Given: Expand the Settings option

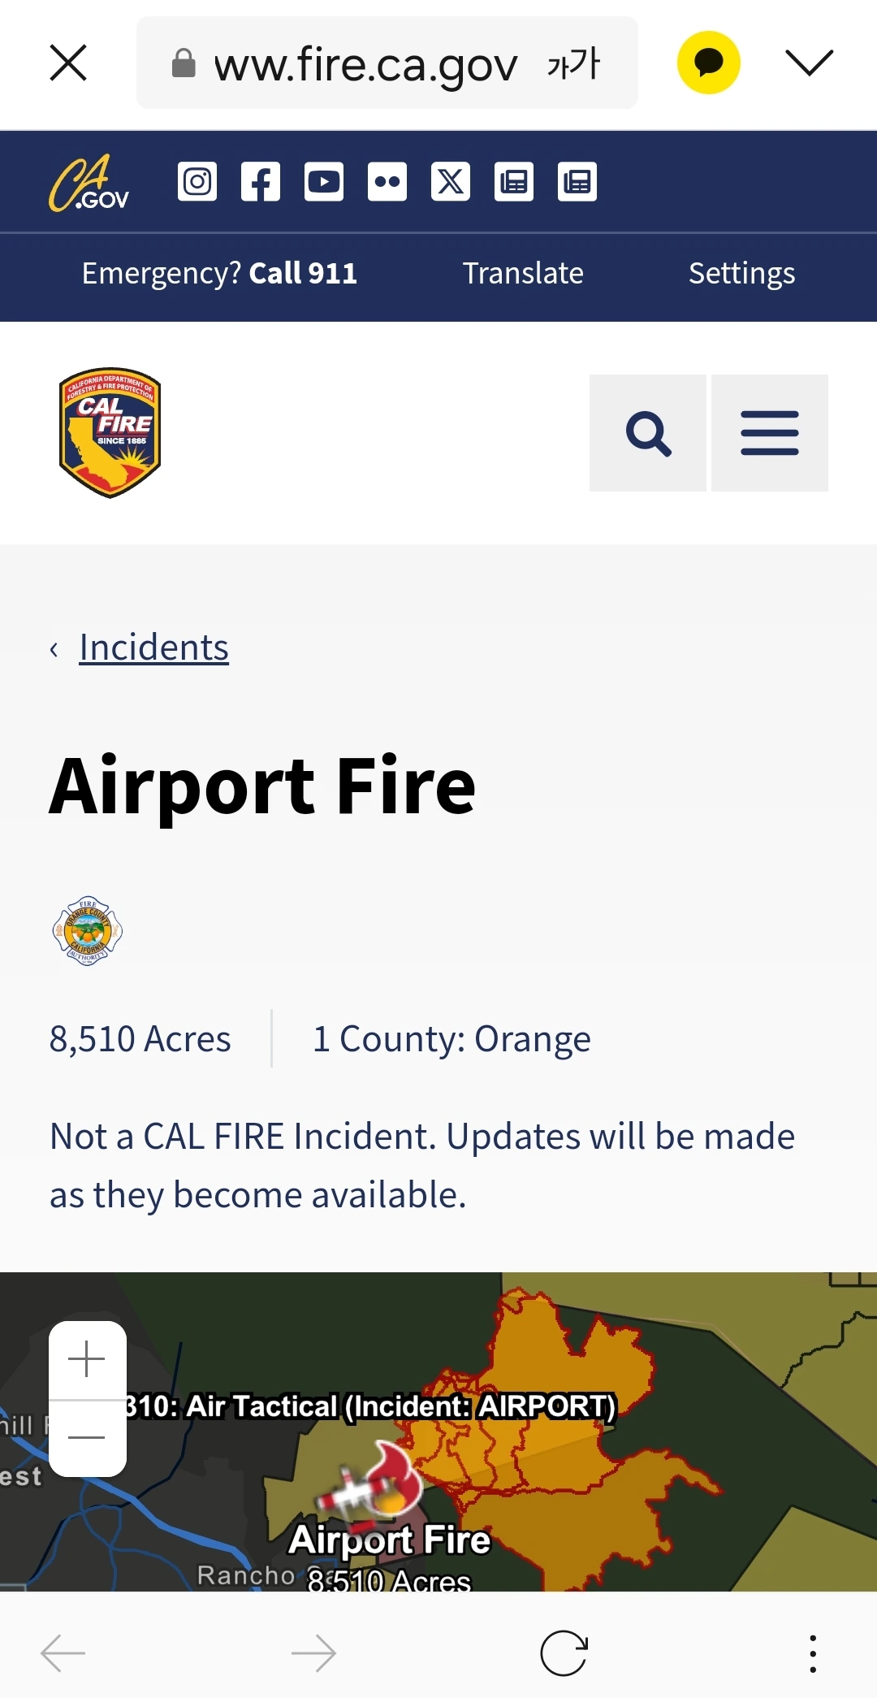Looking at the screenshot, I should 741,273.
